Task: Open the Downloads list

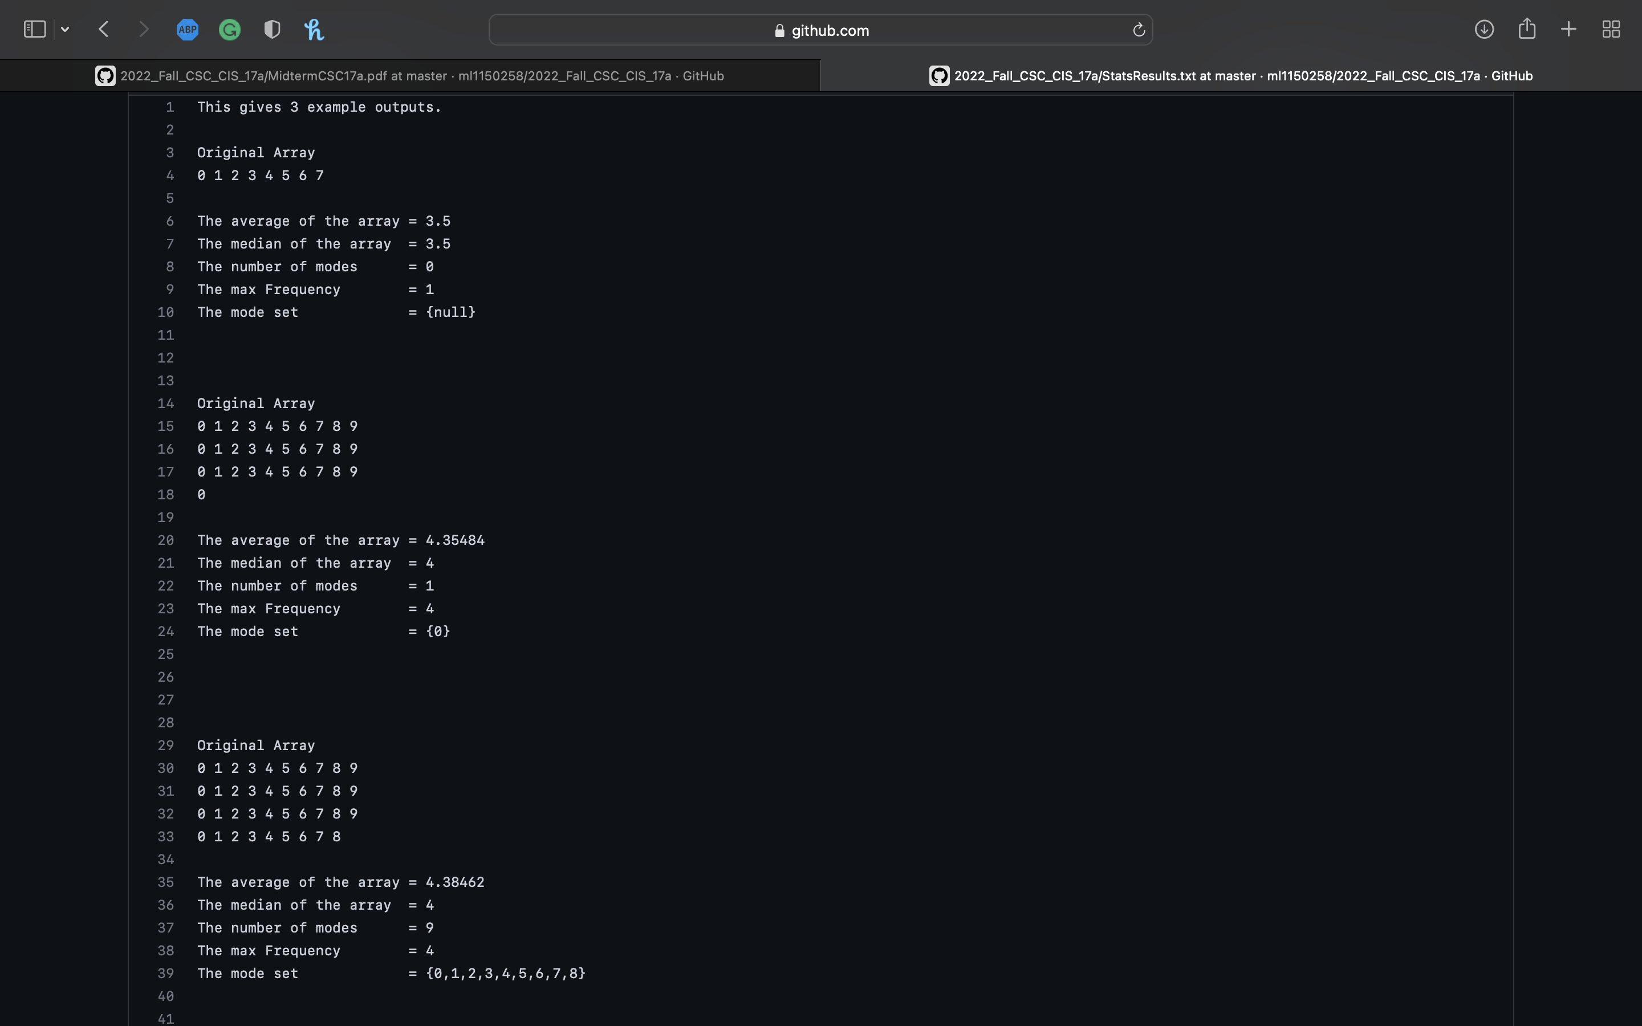Action: pyautogui.click(x=1484, y=29)
